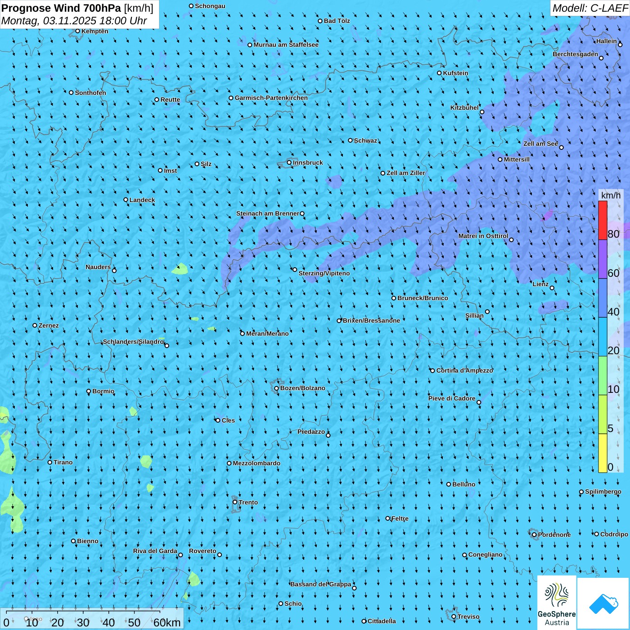Viewport: 630px width, 630px height.
Task: Click the 'Modell: C-LAEF' label
Action: (590, 8)
